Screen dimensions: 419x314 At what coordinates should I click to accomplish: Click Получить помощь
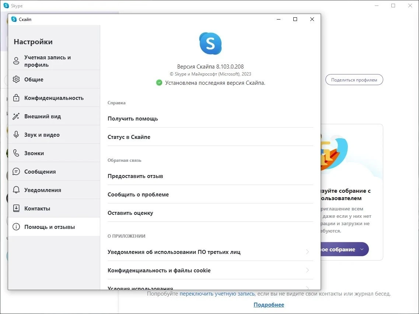pos(210,118)
